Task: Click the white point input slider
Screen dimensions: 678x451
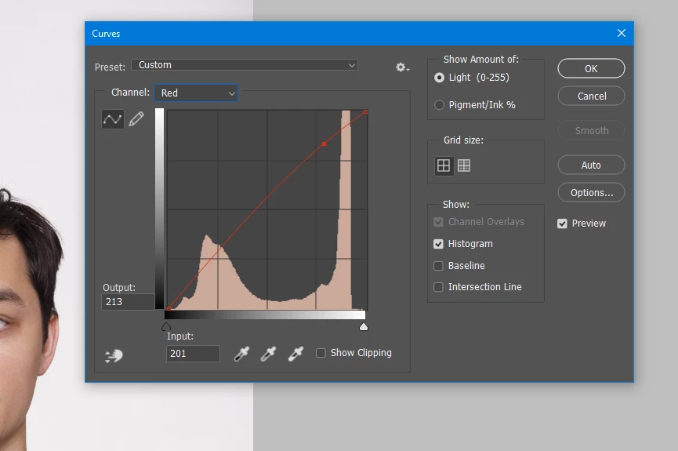Action: tap(364, 326)
